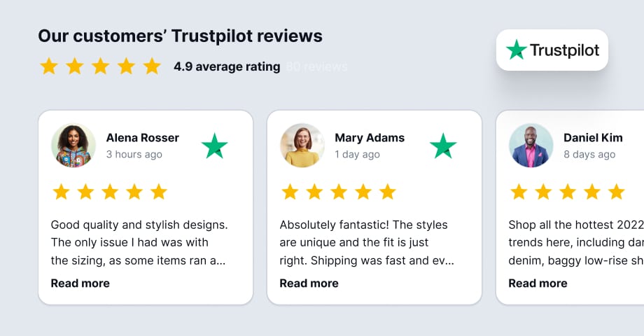Click the 'Our customers' Trustpilot reviews' heading
644x336 pixels.
[x=180, y=36]
